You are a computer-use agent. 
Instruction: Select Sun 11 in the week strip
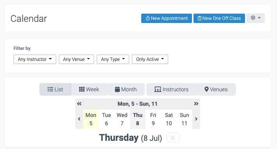click(x=184, y=119)
